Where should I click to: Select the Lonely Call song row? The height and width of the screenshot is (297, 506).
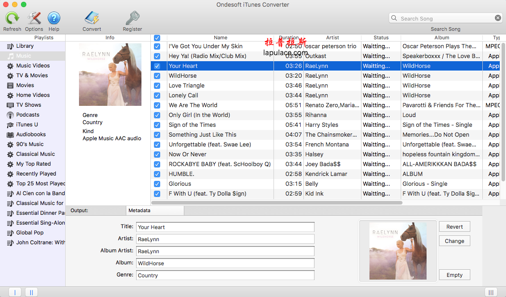click(325, 96)
